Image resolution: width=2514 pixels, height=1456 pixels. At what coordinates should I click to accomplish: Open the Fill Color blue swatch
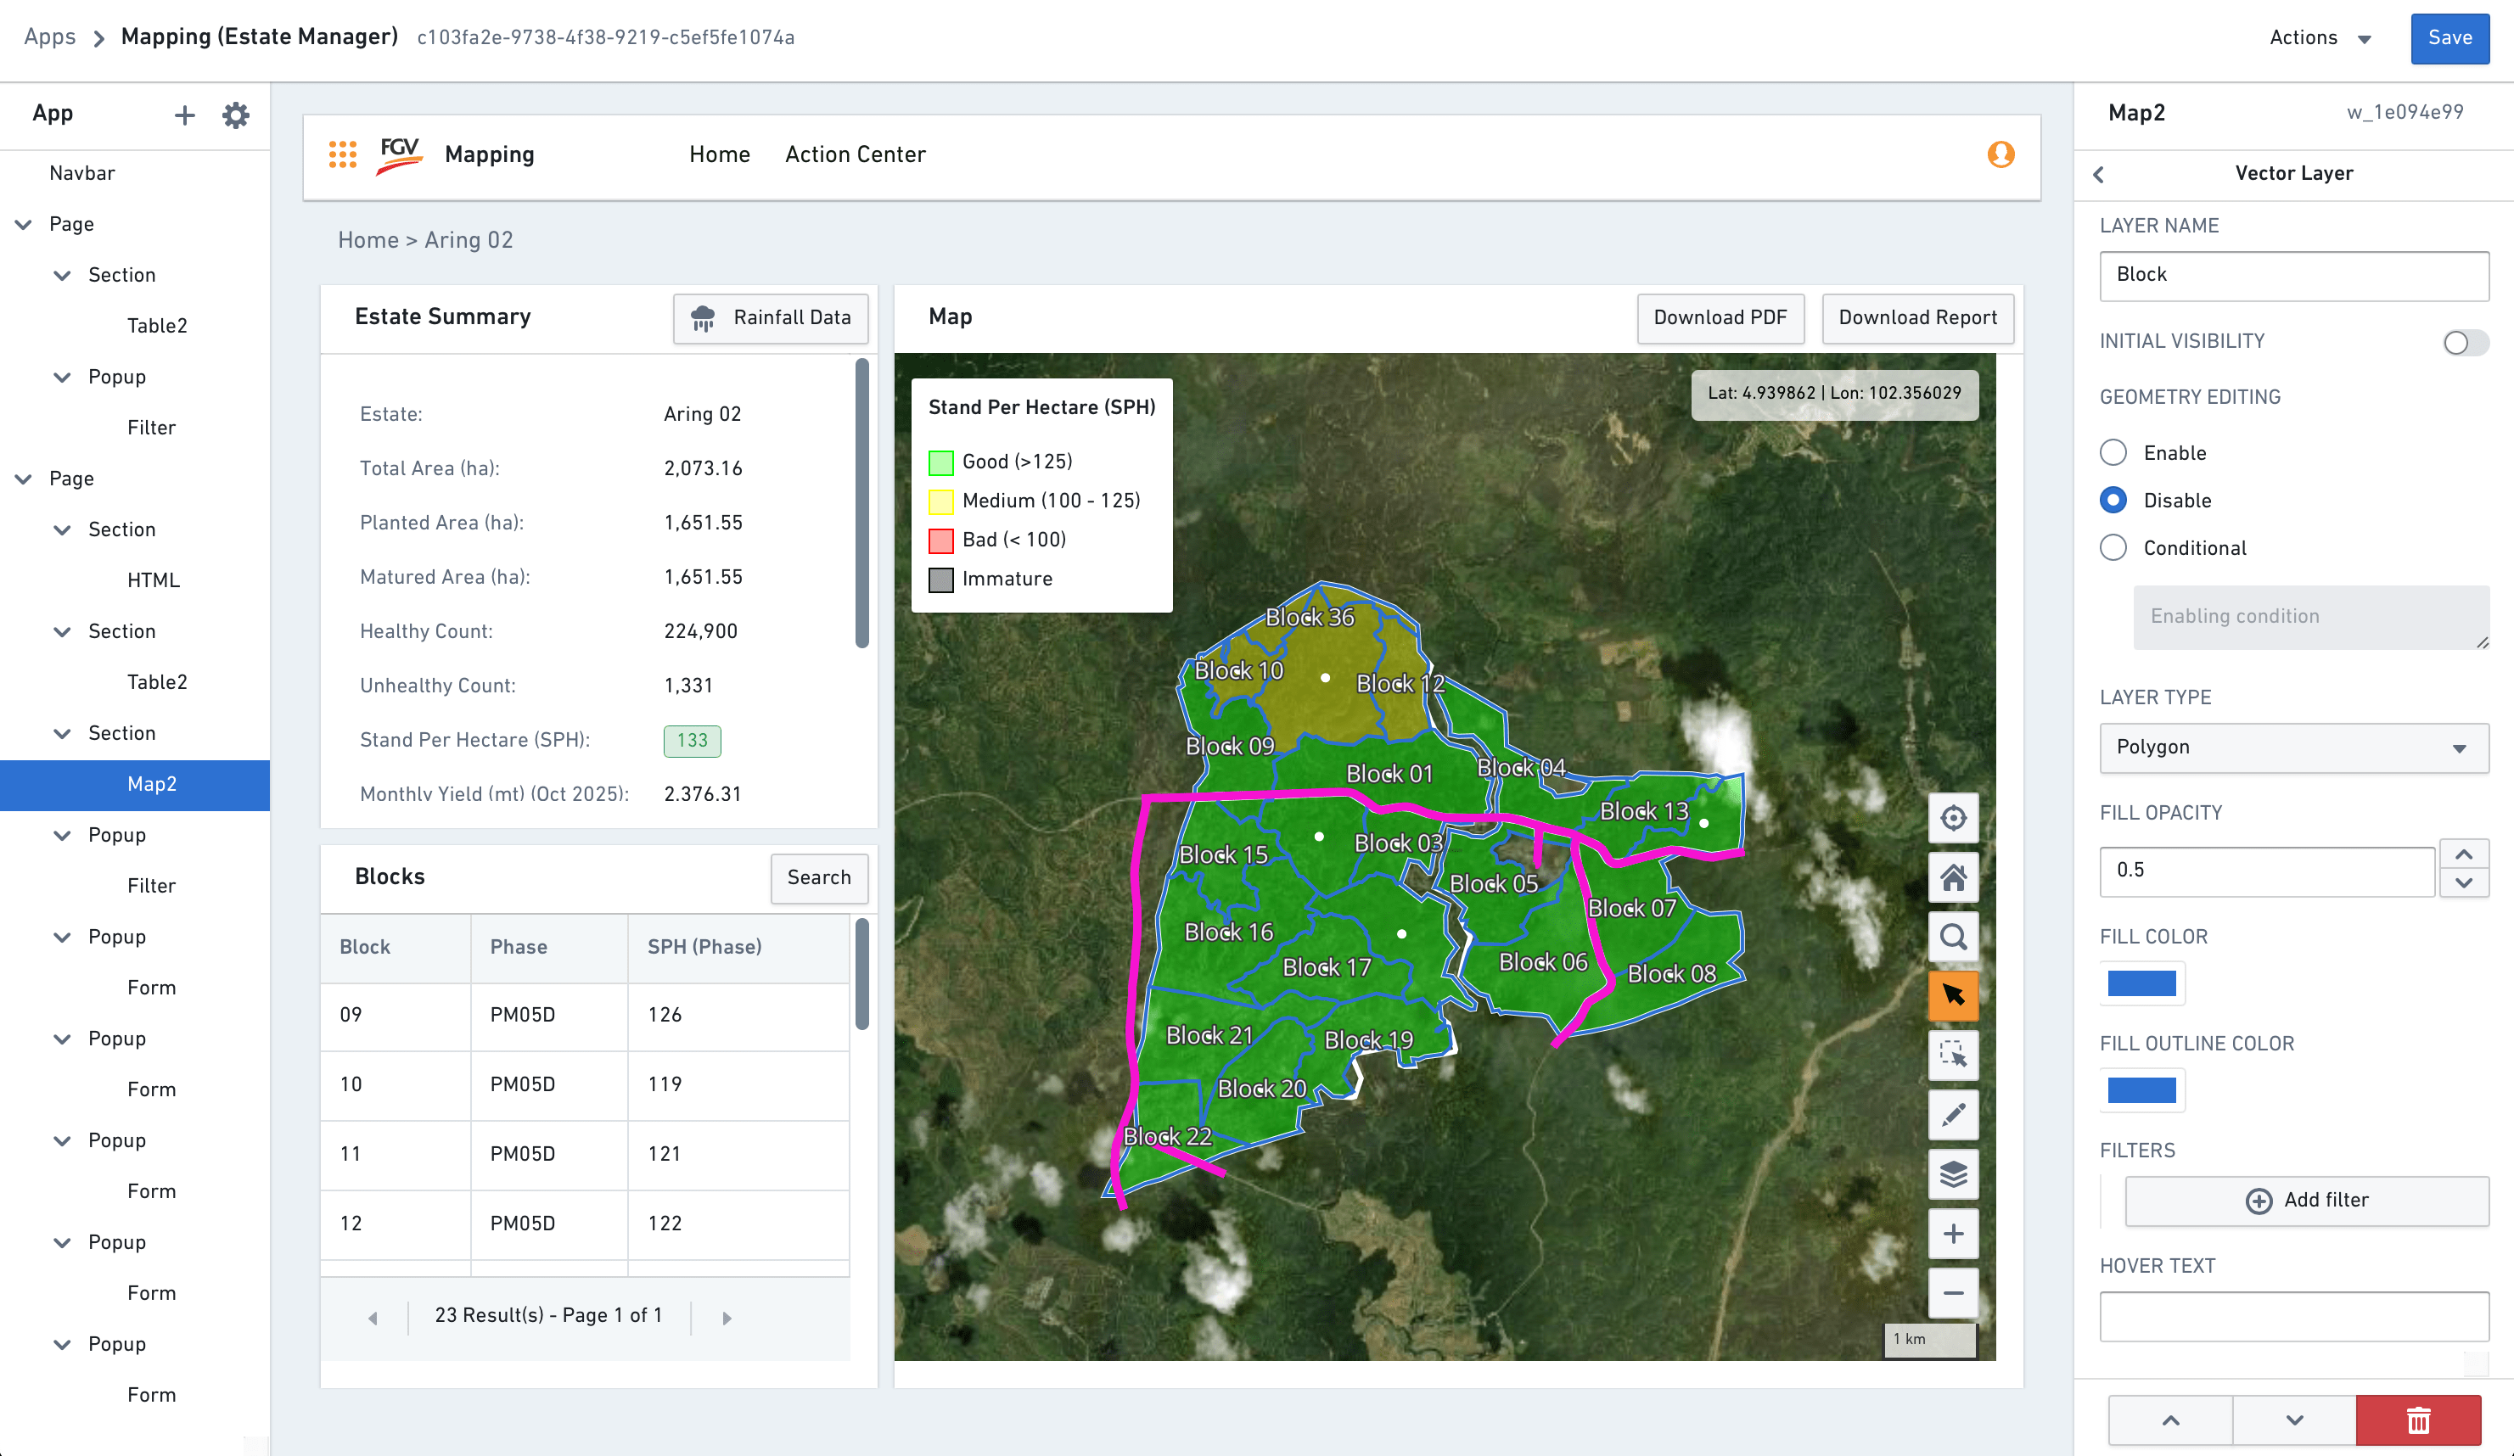(2141, 983)
